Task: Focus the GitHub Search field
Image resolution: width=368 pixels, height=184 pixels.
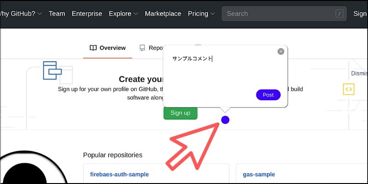Action: tap(284, 14)
